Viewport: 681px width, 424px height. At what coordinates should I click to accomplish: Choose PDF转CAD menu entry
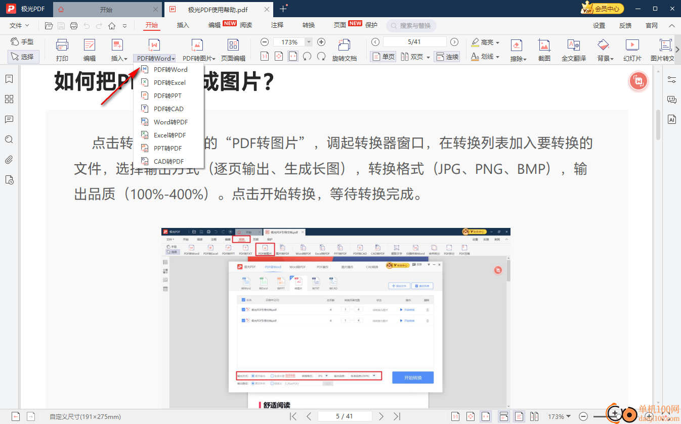tap(168, 109)
